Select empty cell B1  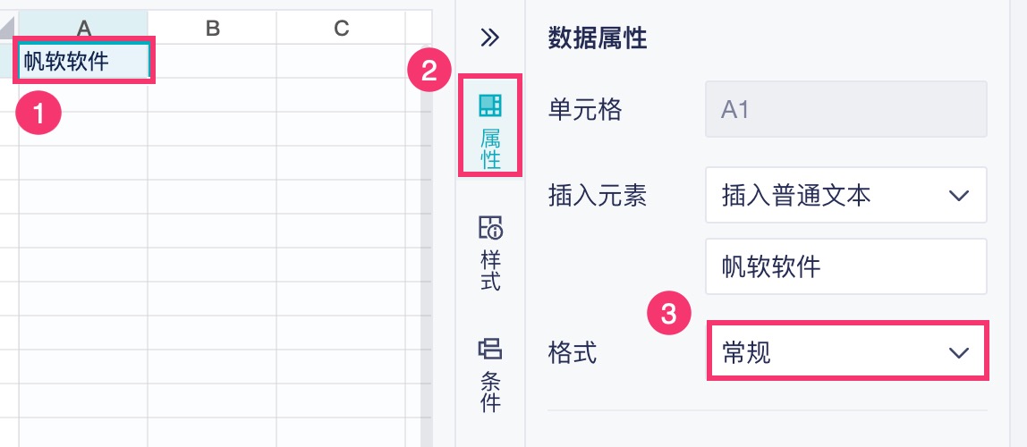tap(212, 61)
